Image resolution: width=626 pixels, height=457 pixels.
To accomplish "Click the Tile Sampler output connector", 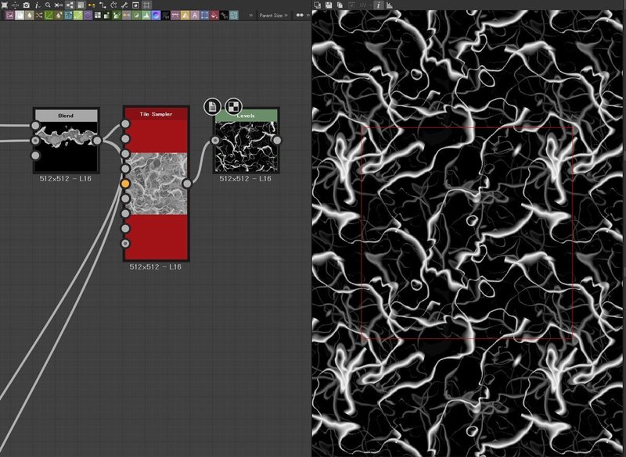I will [x=187, y=184].
